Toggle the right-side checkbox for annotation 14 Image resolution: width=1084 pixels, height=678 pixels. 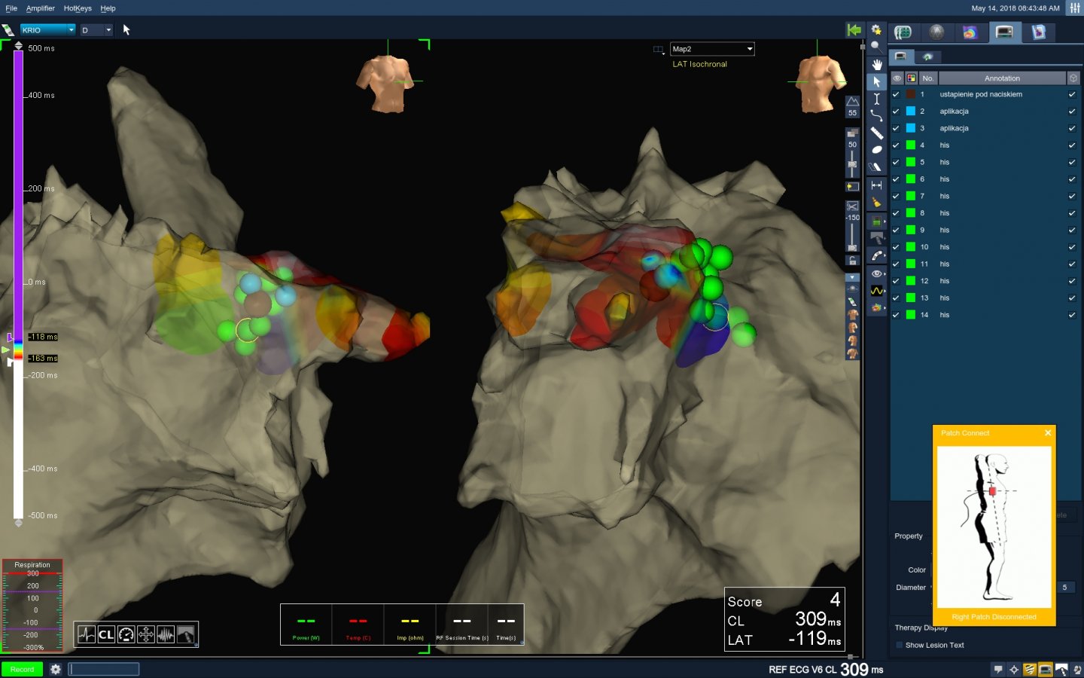[x=1072, y=315]
